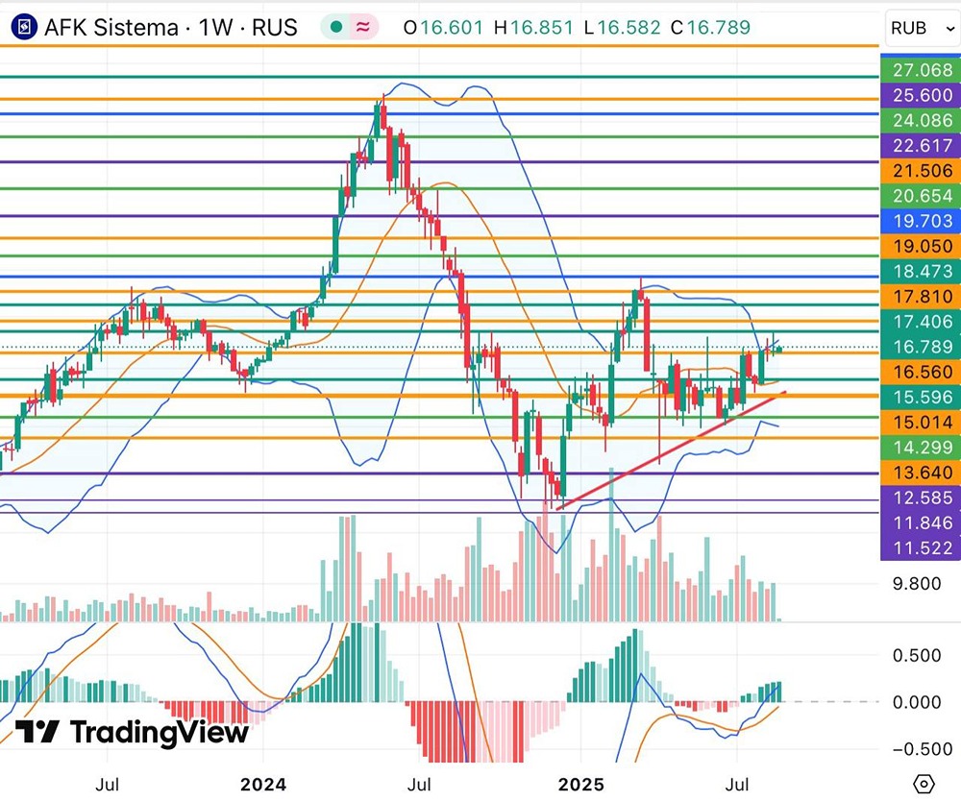Click the TradingView logo watermark
This screenshot has height=801, width=961.
(x=132, y=732)
